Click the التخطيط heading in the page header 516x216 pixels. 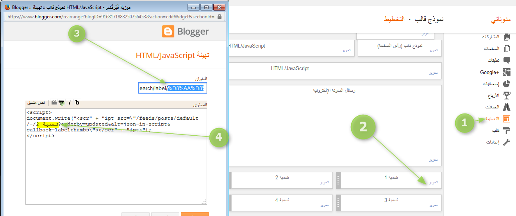point(394,19)
